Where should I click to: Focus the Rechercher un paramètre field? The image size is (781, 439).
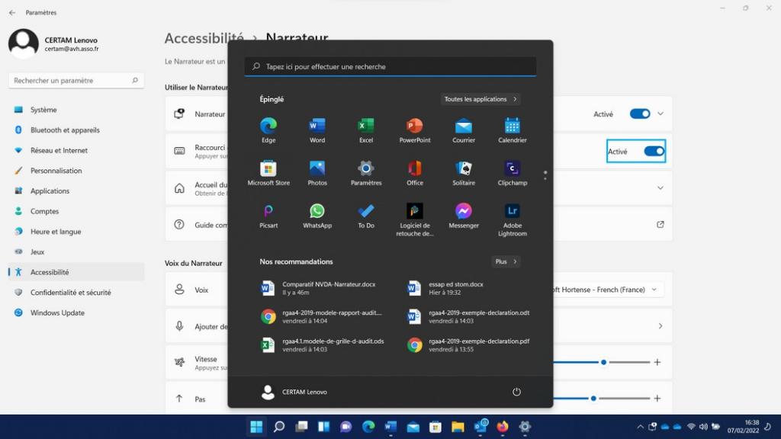tap(76, 81)
